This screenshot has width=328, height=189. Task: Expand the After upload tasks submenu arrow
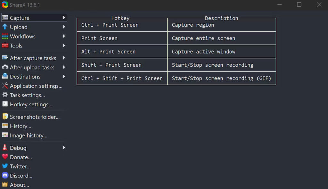tap(64, 67)
